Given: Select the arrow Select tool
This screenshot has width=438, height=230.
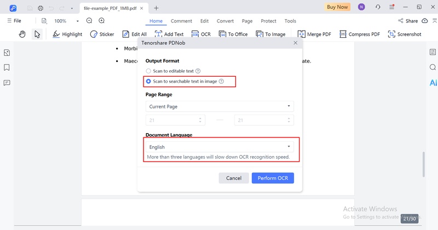Looking at the screenshot, I should 37,34.
